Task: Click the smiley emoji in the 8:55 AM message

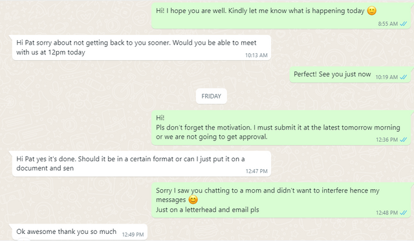Action: [371, 11]
